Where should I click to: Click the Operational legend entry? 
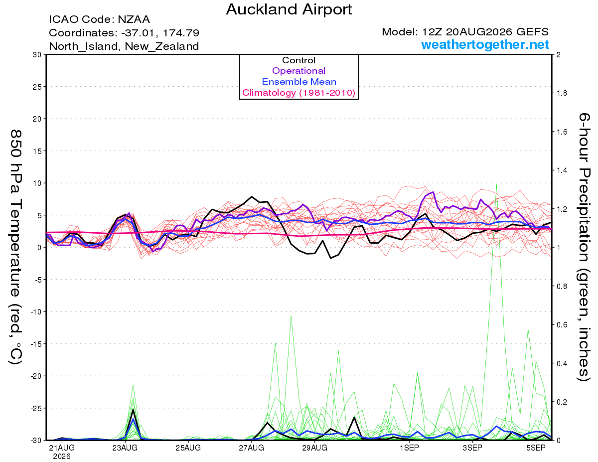[299, 71]
